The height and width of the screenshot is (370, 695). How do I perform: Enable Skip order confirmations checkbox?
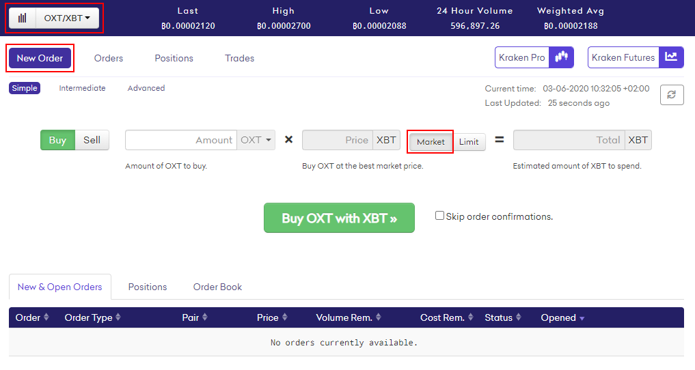coord(439,216)
